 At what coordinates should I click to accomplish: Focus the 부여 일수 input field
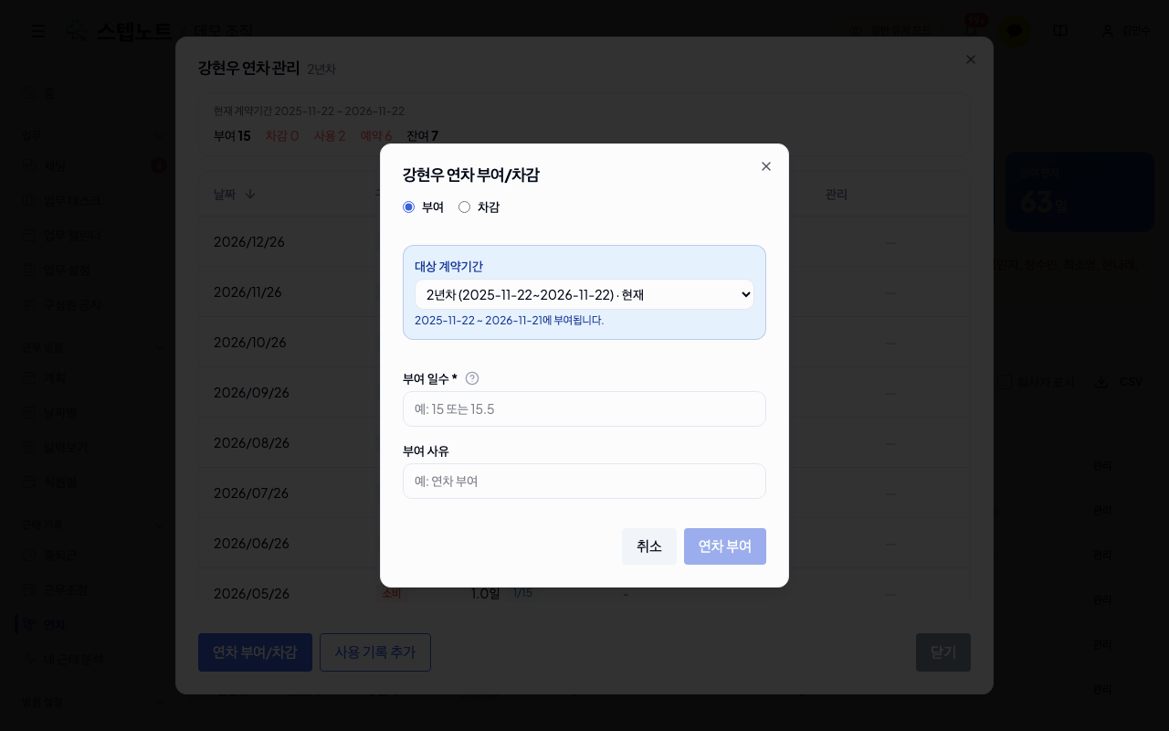584,408
